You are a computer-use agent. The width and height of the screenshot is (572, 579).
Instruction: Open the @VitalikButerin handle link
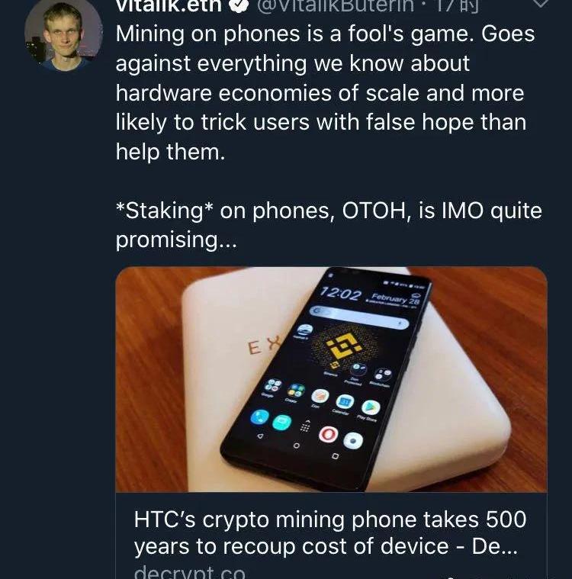(x=335, y=5)
